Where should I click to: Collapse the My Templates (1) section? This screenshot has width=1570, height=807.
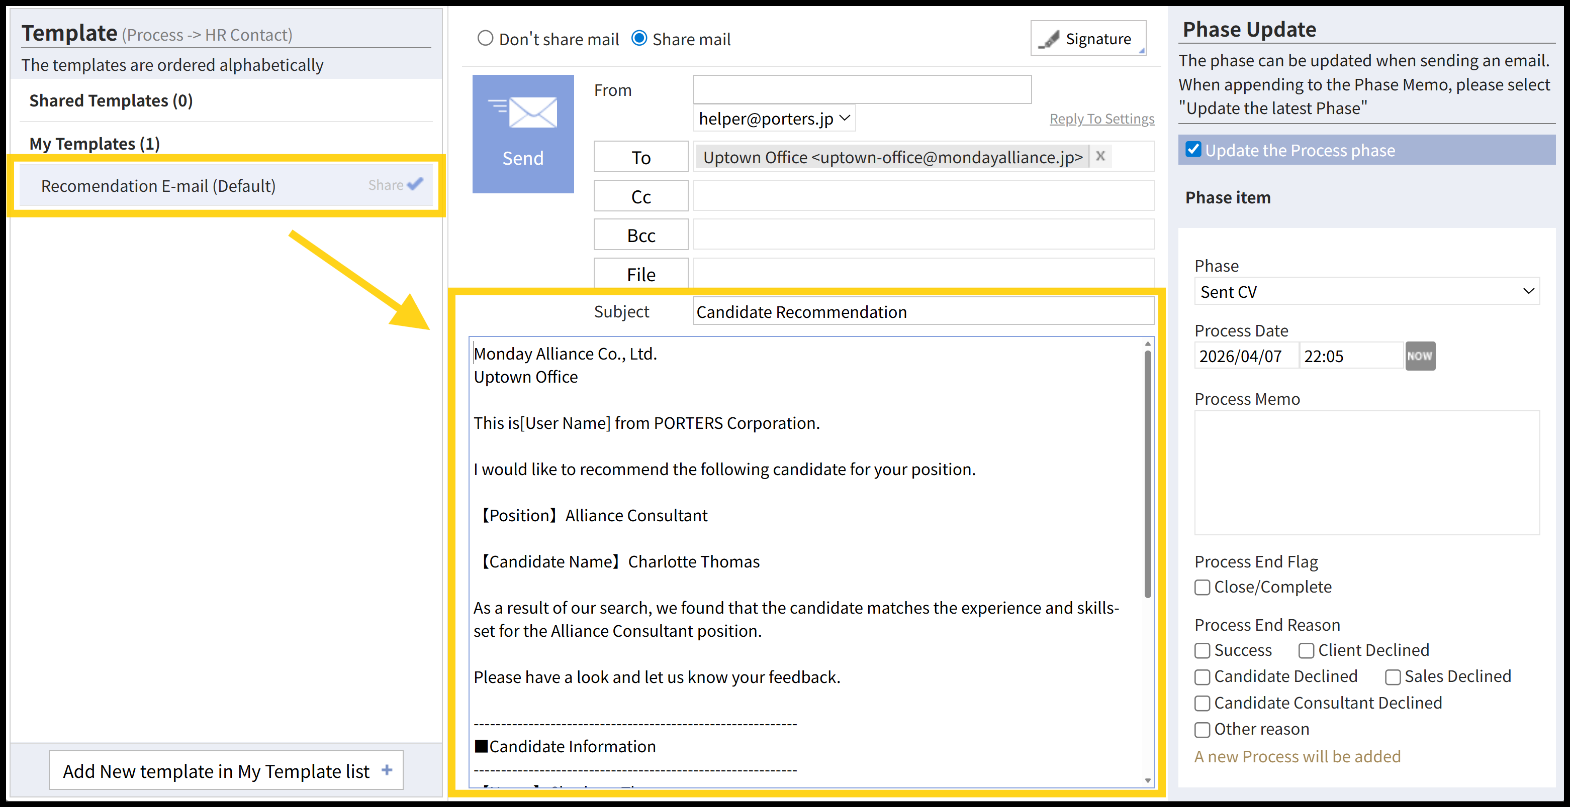tap(95, 144)
